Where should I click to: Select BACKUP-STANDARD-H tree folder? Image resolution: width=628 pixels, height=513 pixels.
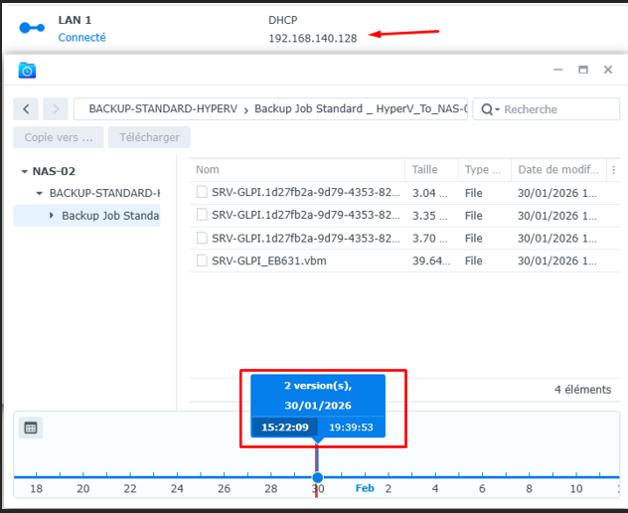104,193
